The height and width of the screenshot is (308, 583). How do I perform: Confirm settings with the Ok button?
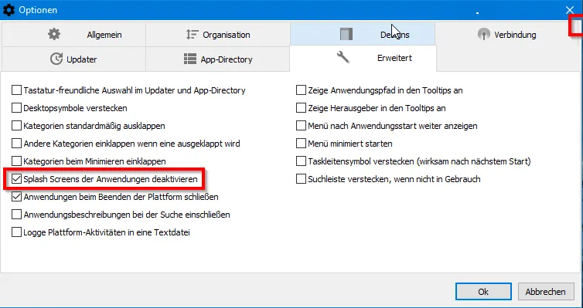[483, 292]
